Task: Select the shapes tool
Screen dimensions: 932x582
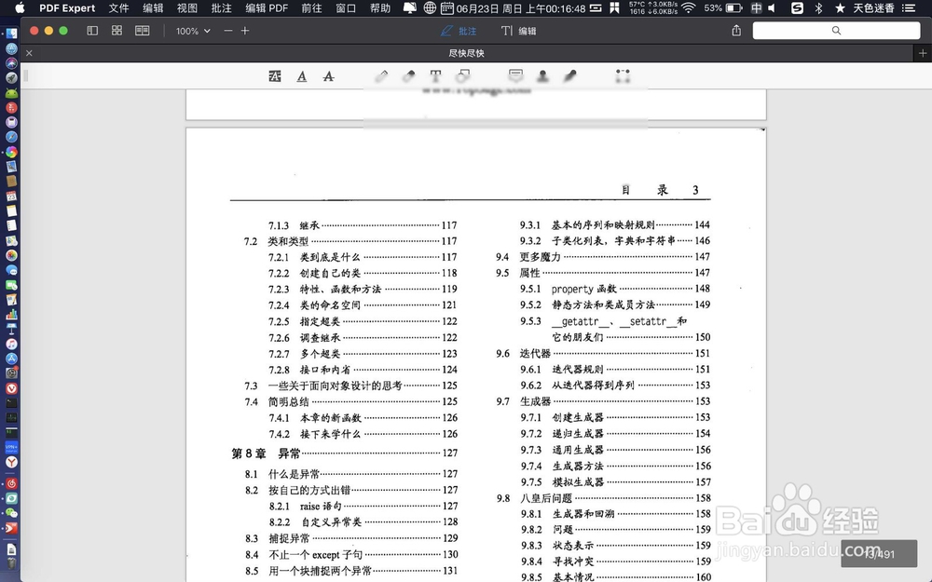Action: click(462, 76)
